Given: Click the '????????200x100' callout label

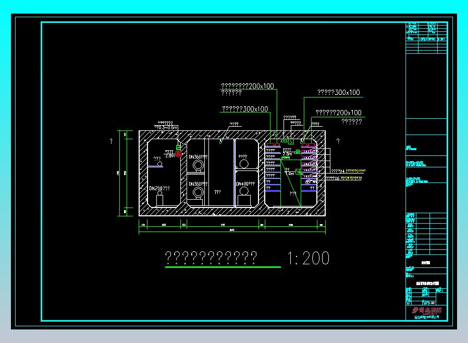Looking at the screenshot, I should (248, 86).
